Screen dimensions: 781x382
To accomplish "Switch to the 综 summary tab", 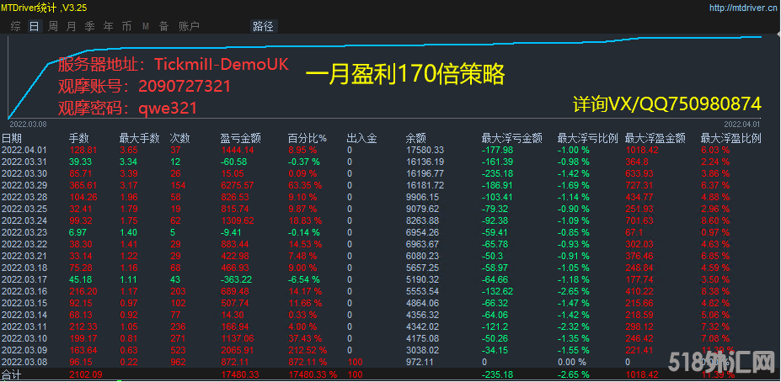I will (x=15, y=26).
